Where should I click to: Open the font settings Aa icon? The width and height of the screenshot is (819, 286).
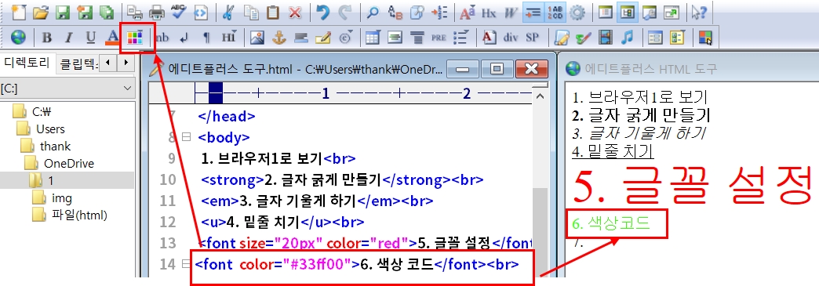pyautogui.click(x=467, y=13)
